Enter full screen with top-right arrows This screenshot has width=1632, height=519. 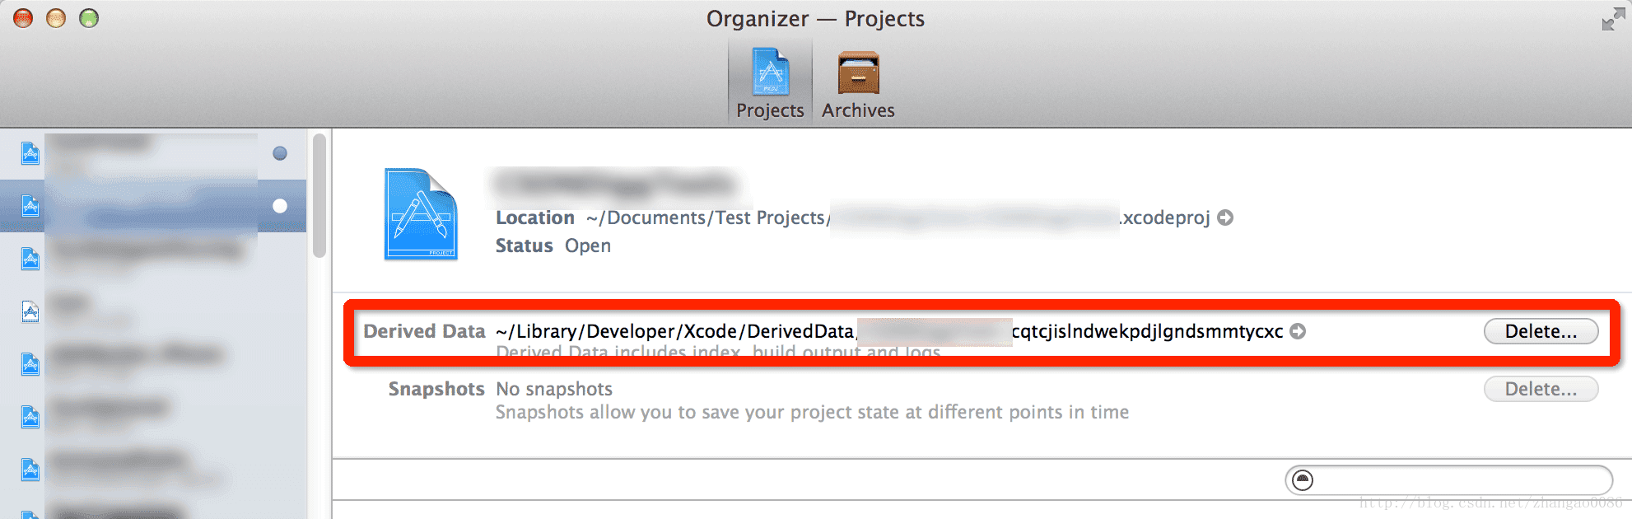pyautogui.click(x=1613, y=18)
